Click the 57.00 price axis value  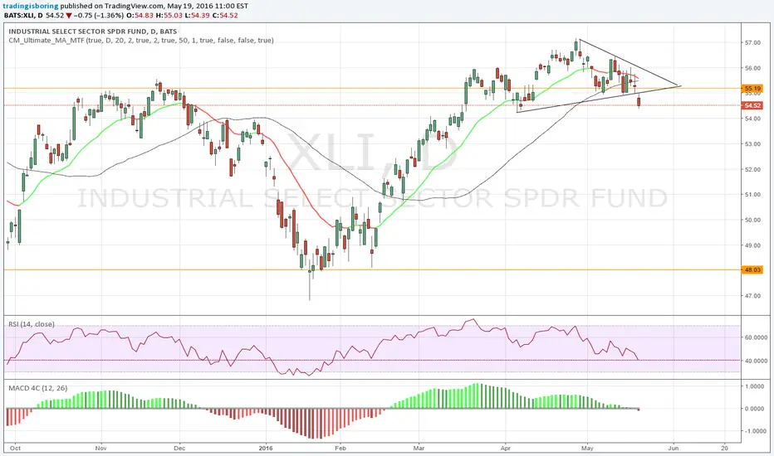(752, 43)
